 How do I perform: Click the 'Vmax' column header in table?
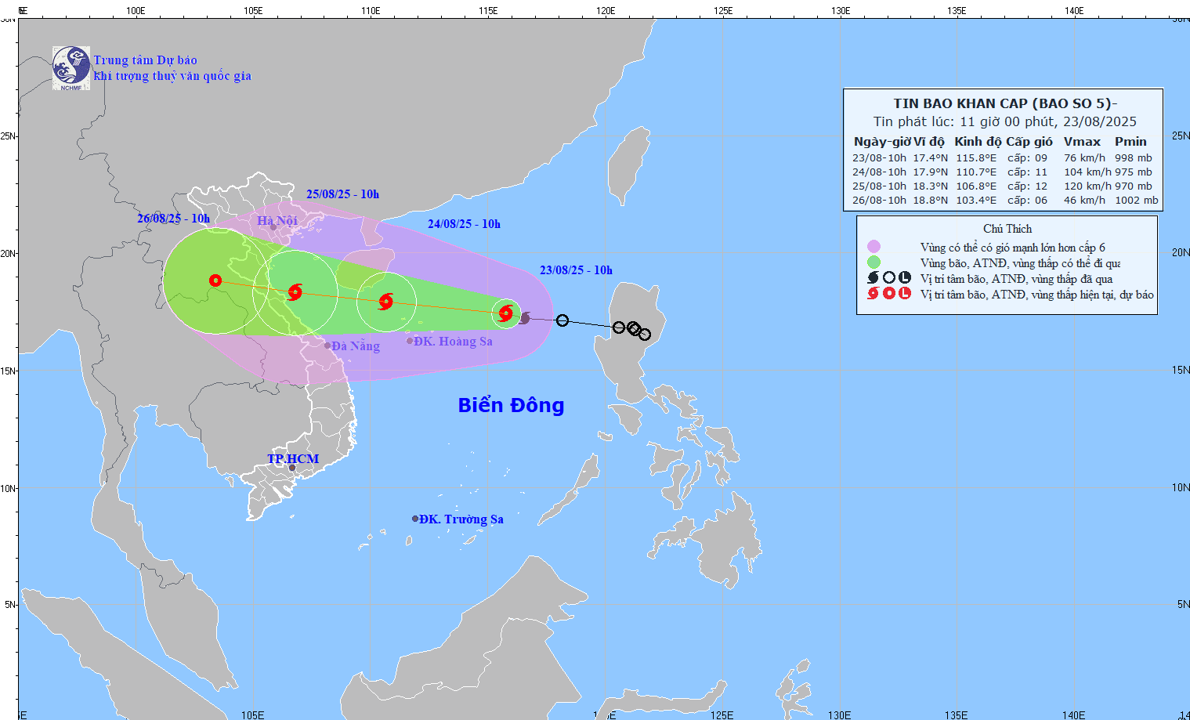click(x=1082, y=142)
